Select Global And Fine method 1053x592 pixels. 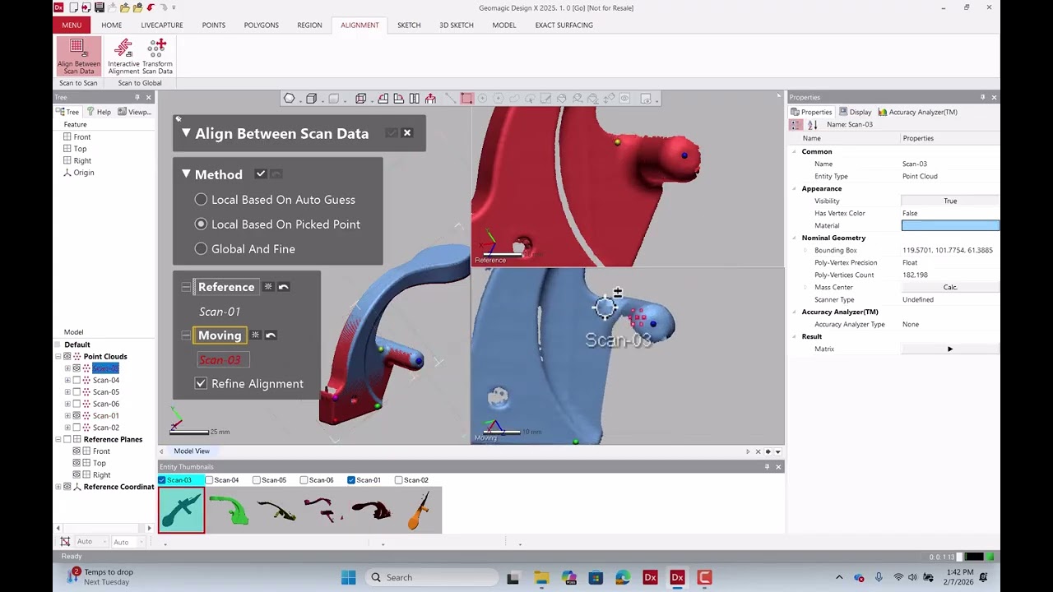click(x=201, y=248)
